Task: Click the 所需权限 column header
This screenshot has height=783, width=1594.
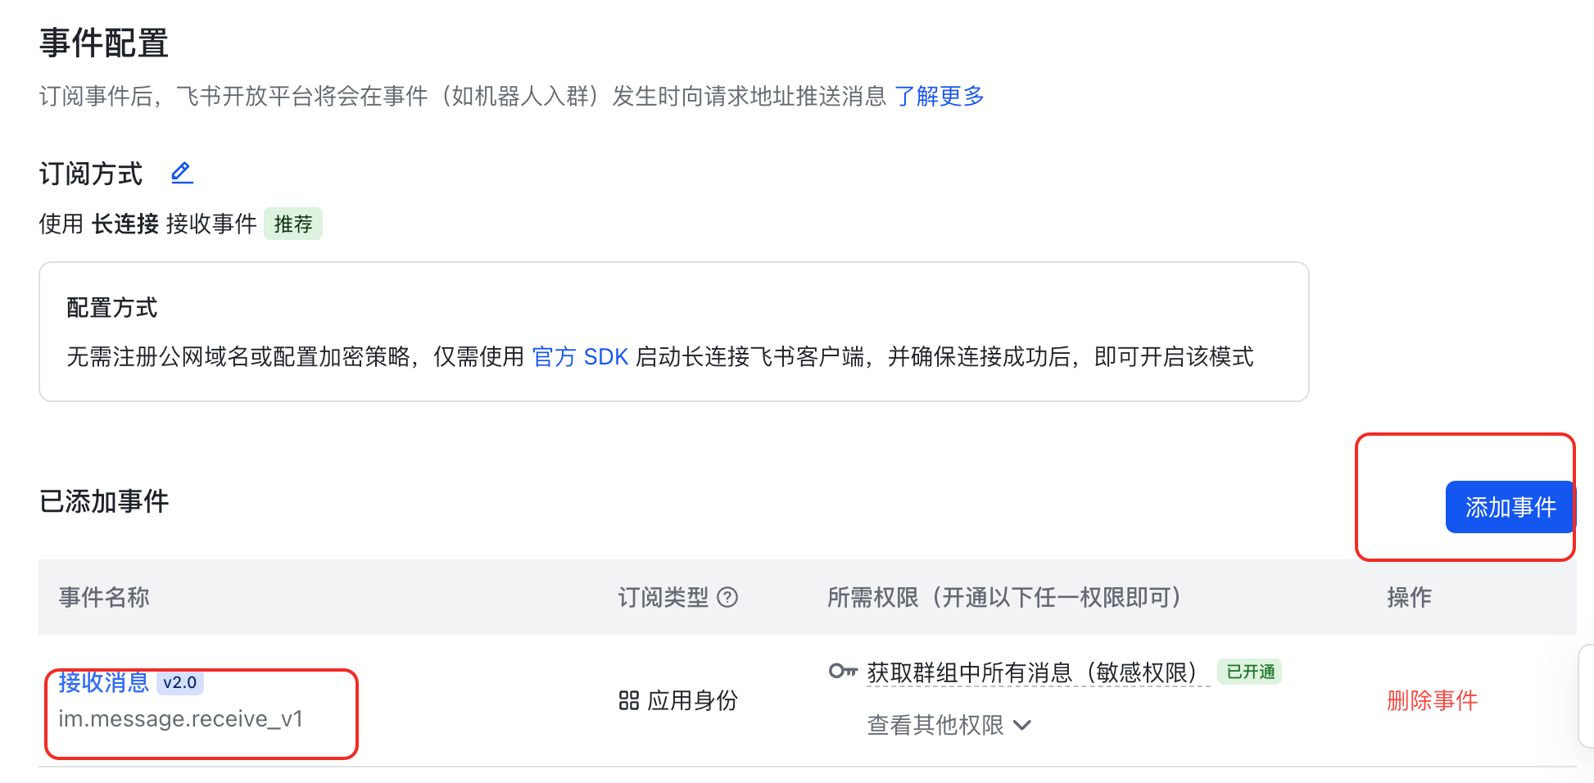Action: 1004,598
